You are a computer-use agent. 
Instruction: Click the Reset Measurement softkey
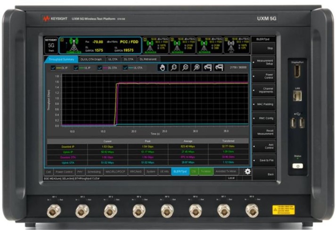click(264, 132)
